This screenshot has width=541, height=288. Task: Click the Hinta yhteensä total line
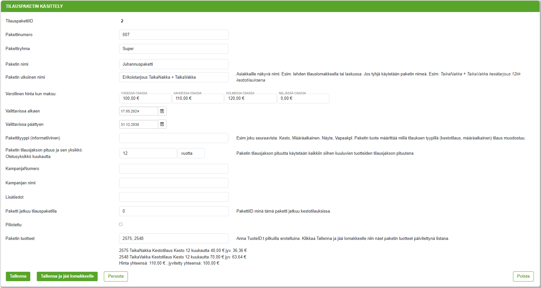[169, 263]
